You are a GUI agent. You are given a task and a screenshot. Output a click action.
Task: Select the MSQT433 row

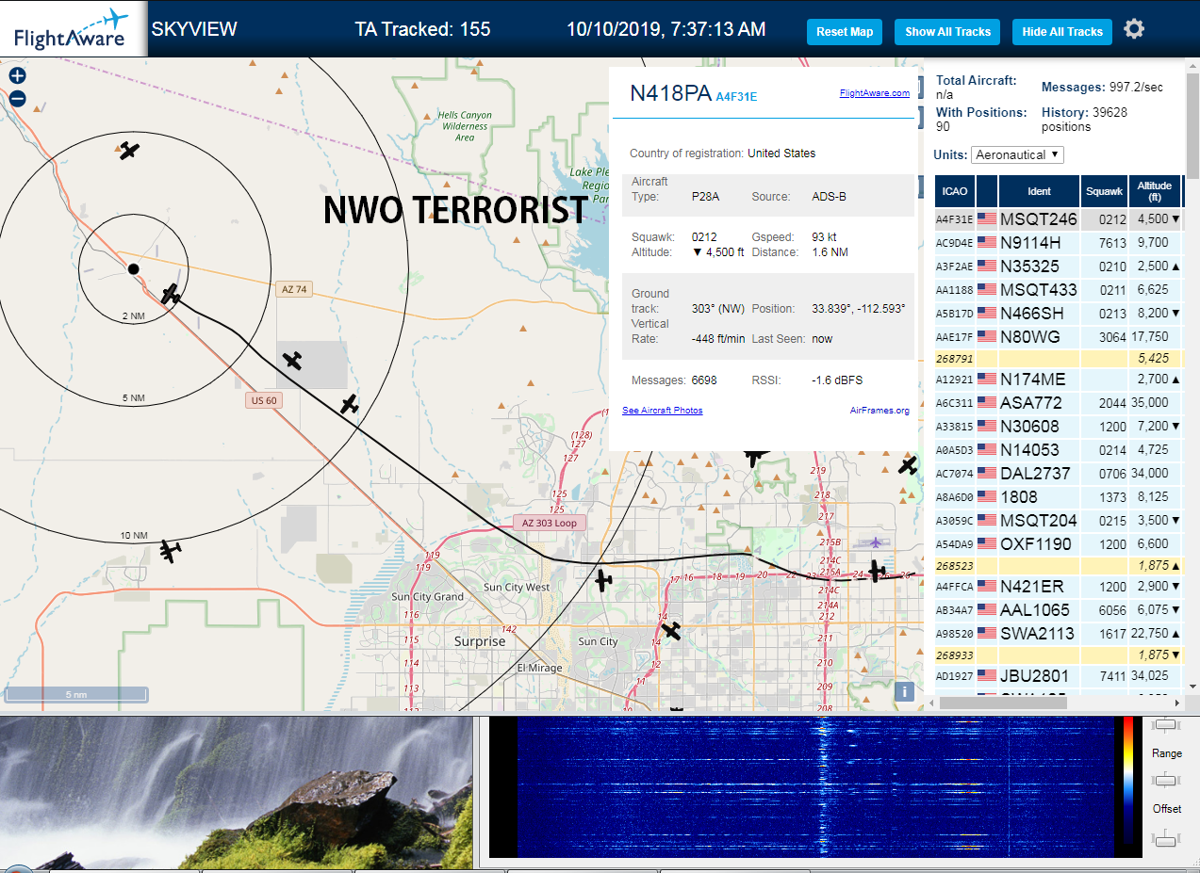point(1058,290)
